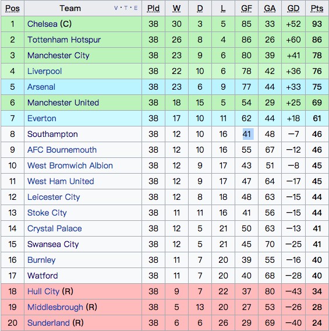Click the T talk-template link
Viewport: 329px width, 331px height.
[x=126, y=8]
